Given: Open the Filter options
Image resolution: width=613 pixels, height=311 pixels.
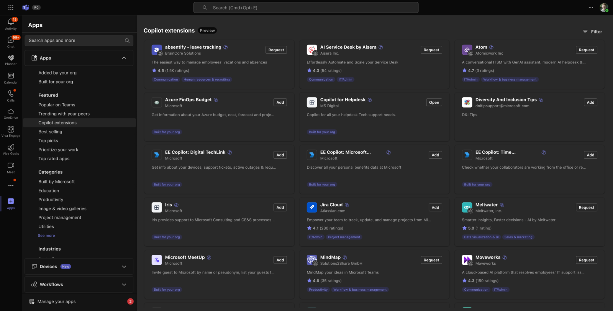Looking at the screenshot, I should [592, 32].
